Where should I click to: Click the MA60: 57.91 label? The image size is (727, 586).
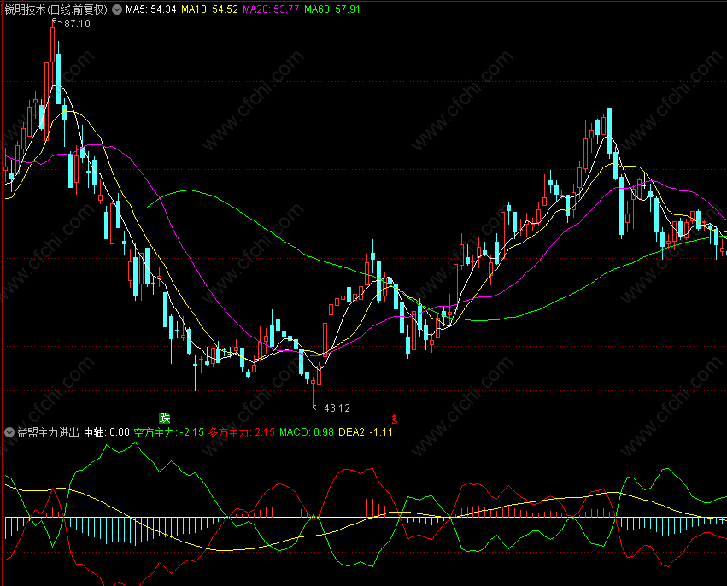click(332, 9)
